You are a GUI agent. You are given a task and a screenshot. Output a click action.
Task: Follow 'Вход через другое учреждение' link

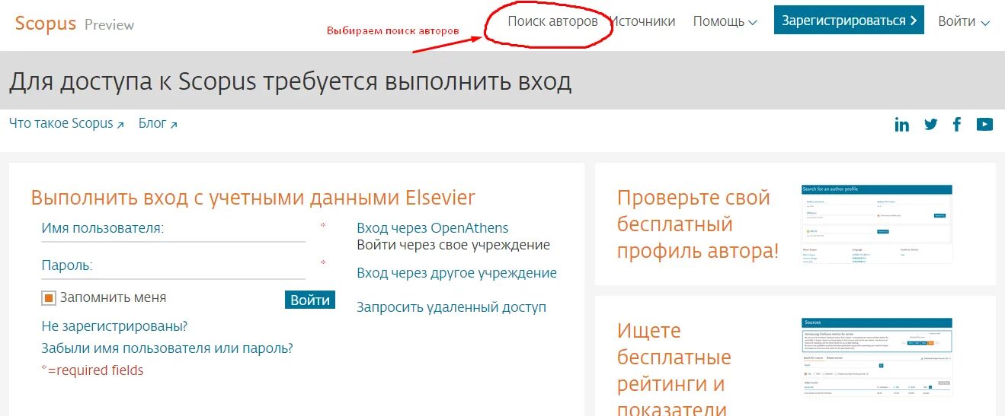[x=456, y=272]
